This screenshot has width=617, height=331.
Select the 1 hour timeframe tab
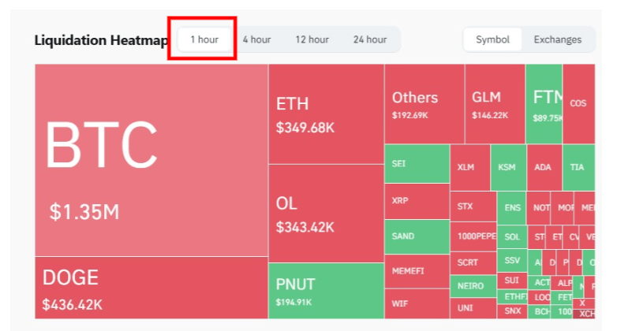[204, 39]
